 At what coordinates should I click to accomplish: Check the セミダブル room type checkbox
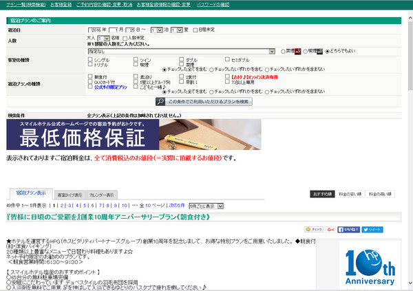pyautogui.click(x=227, y=60)
